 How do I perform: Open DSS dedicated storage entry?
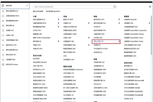[70, 27]
